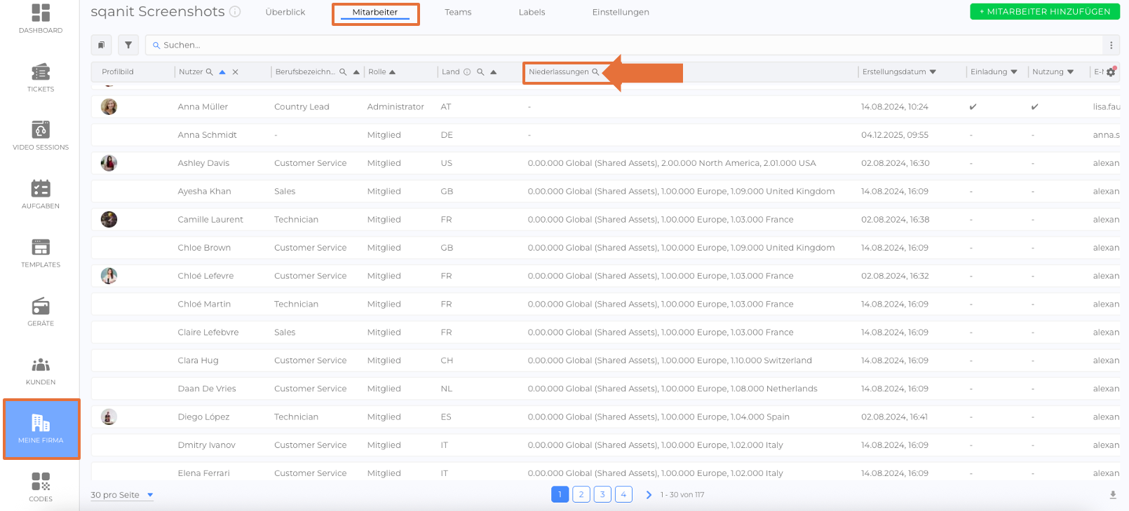Switch to the Teams tab
Viewport: 1129px width, 511px height.
[x=458, y=13]
